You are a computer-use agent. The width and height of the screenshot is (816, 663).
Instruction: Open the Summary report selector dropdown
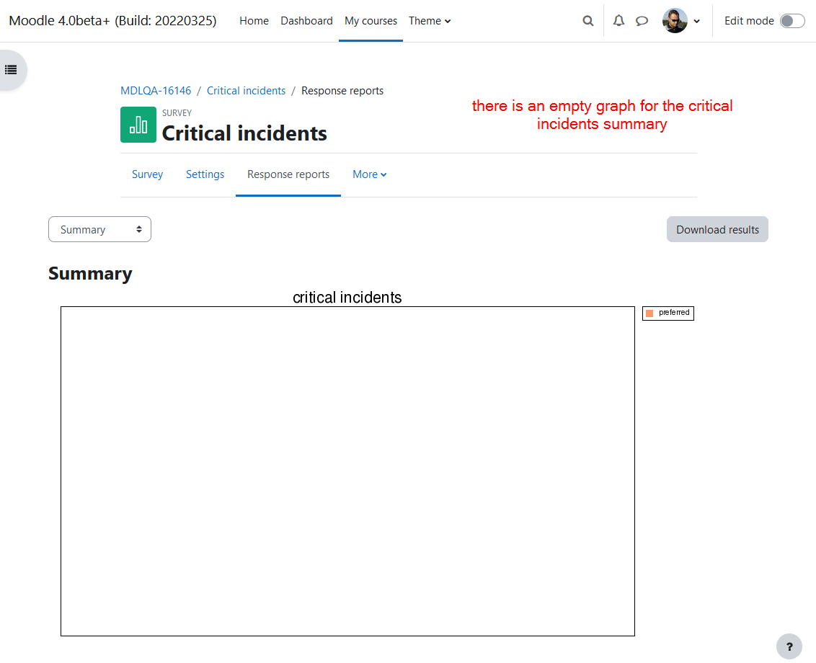pyautogui.click(x=100, y=229)
